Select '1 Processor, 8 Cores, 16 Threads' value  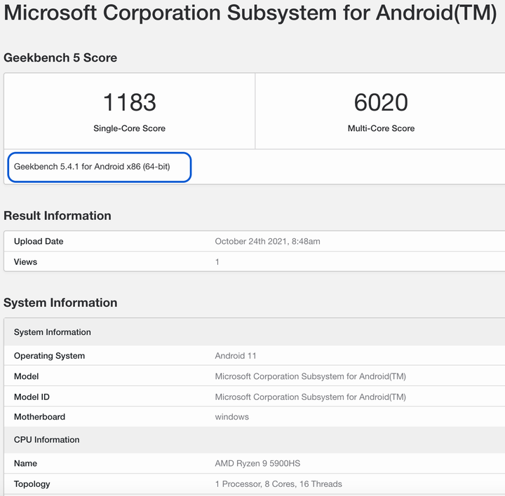click(278, 484)
